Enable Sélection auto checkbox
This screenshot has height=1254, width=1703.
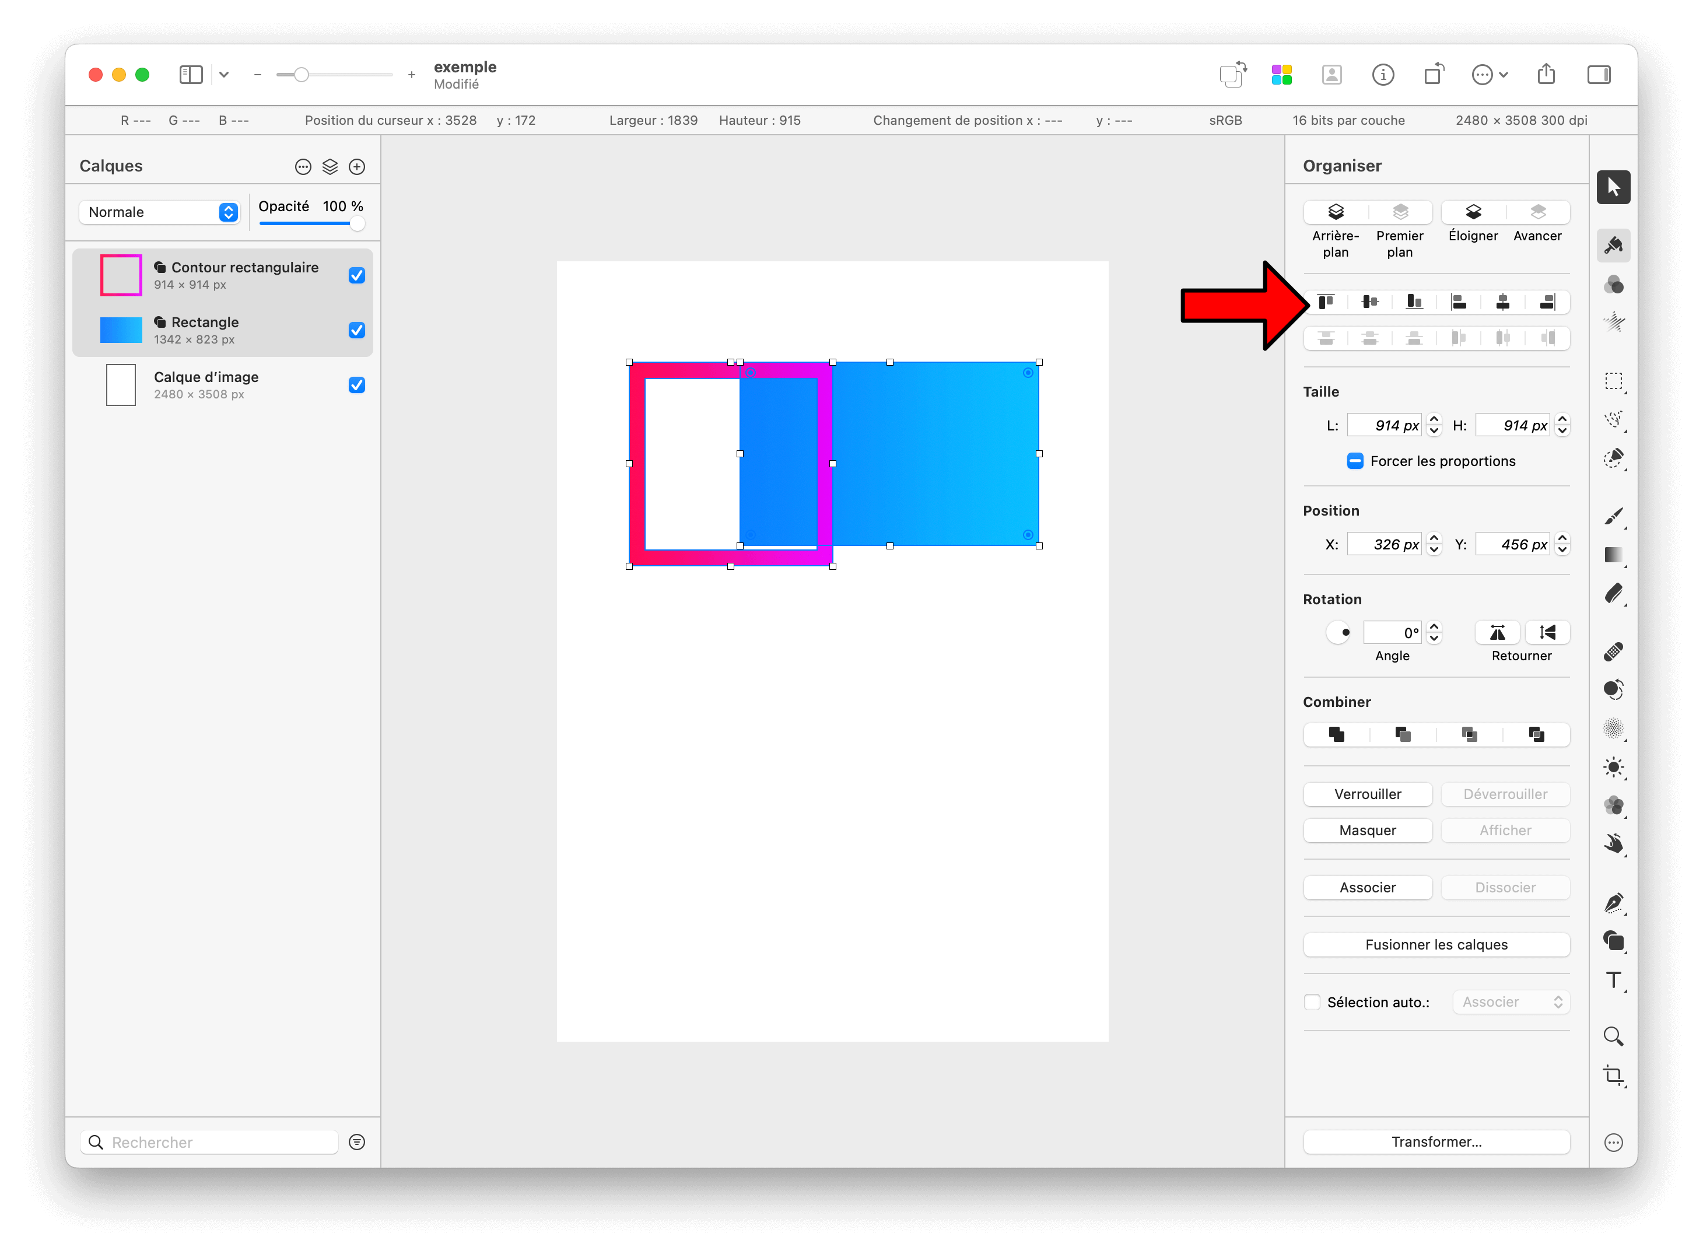(1312, 1002)
